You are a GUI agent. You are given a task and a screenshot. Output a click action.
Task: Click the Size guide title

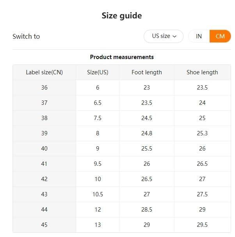(x=122, y=16)
